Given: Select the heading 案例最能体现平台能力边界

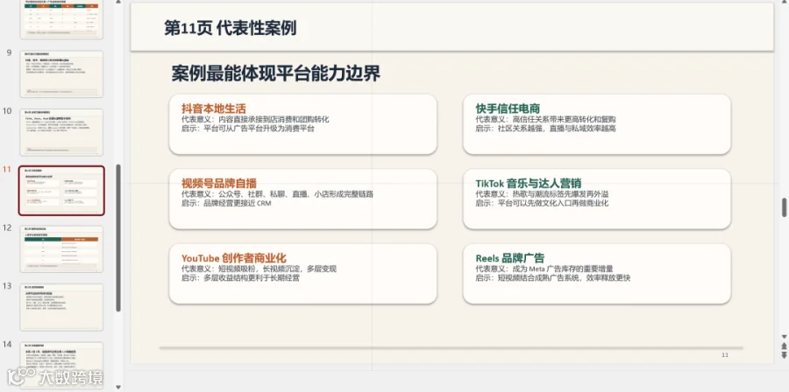Looking at the screenshot, I should point(276,73).
